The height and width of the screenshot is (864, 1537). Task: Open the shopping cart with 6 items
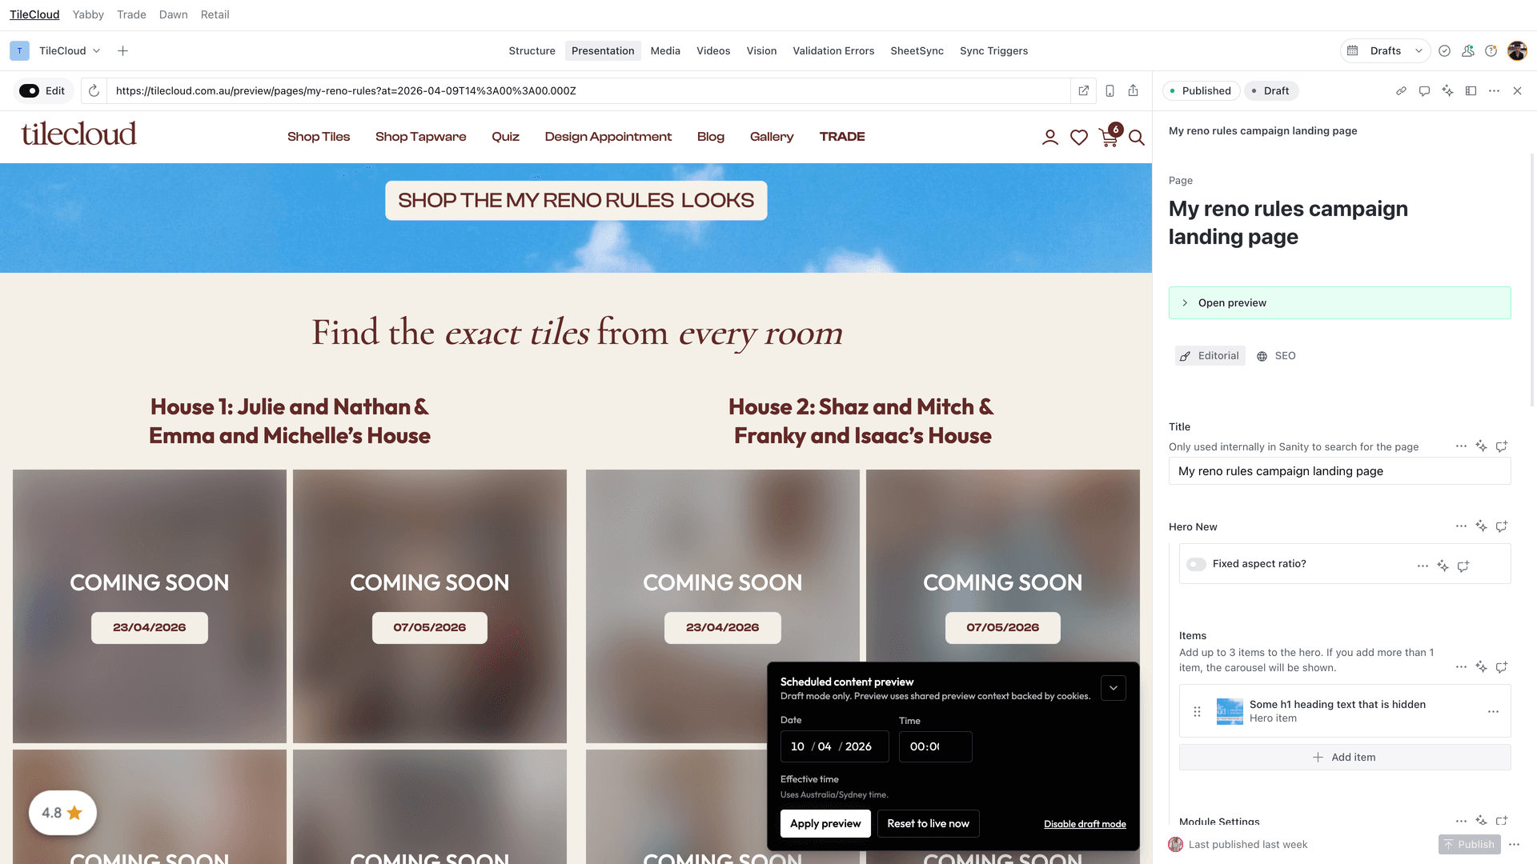tap(1110, 136)
